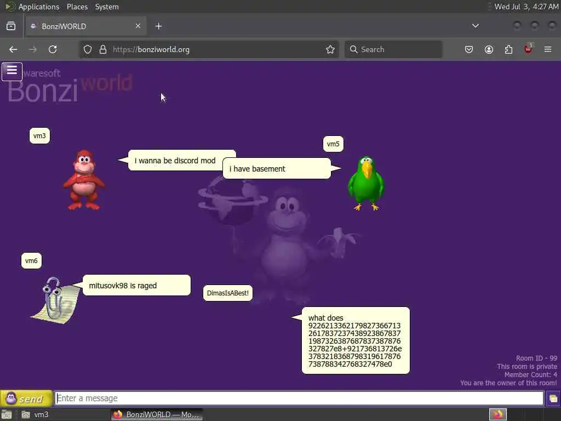Click the send button with the Bonzi face
This screenshot has height=421, width=561.
coord(26,398)
